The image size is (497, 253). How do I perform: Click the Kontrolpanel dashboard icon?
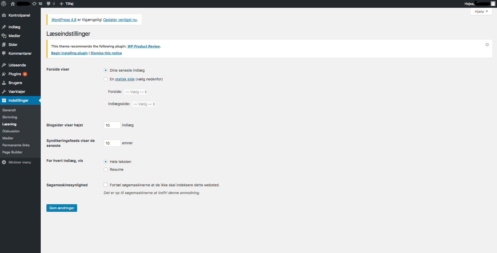click(x=4, y=15)
